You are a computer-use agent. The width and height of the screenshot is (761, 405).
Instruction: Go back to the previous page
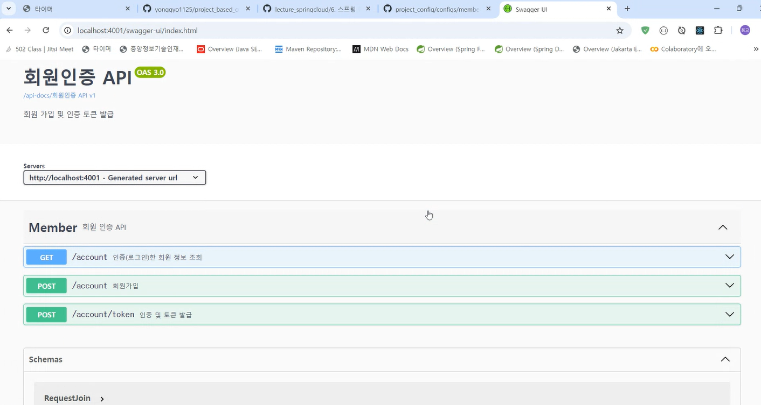tap(10, 31)
